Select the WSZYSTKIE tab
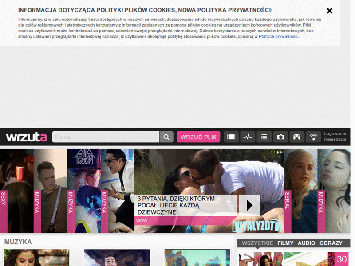The image size is (355, 266). (x=257, y=243)
